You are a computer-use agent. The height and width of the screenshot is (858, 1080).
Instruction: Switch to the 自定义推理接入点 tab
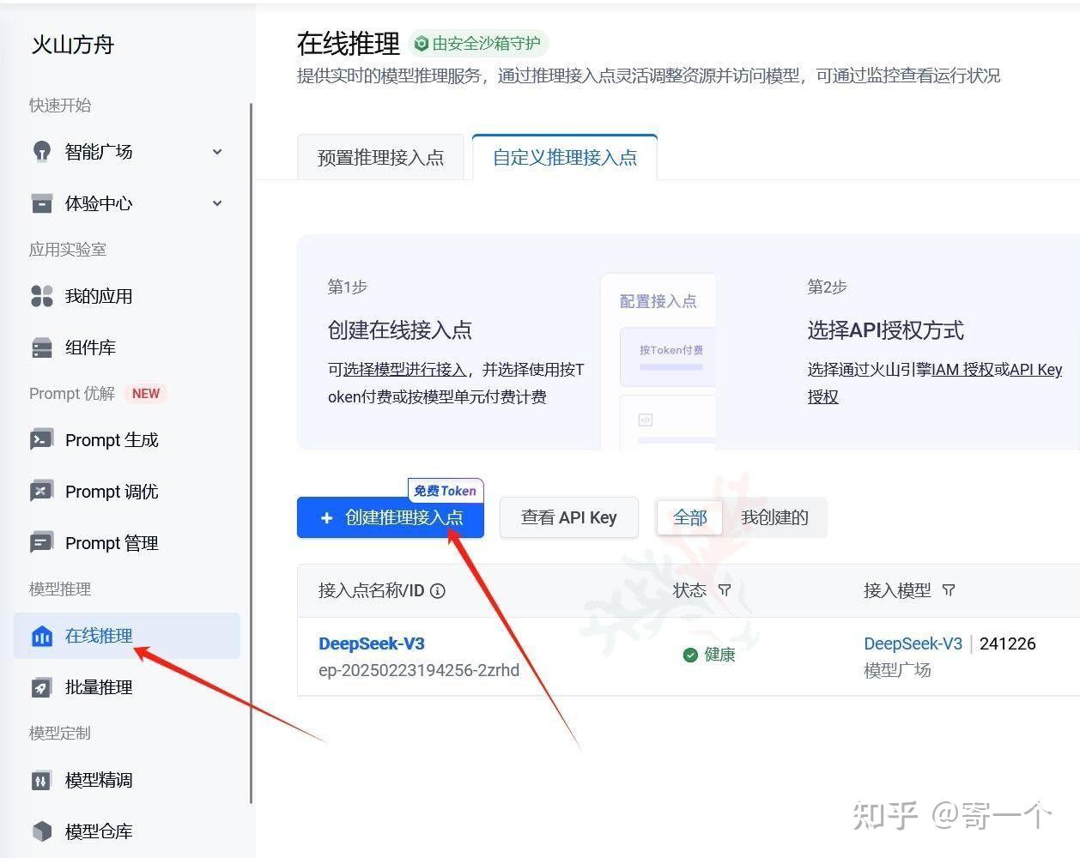tap(564, 157)
